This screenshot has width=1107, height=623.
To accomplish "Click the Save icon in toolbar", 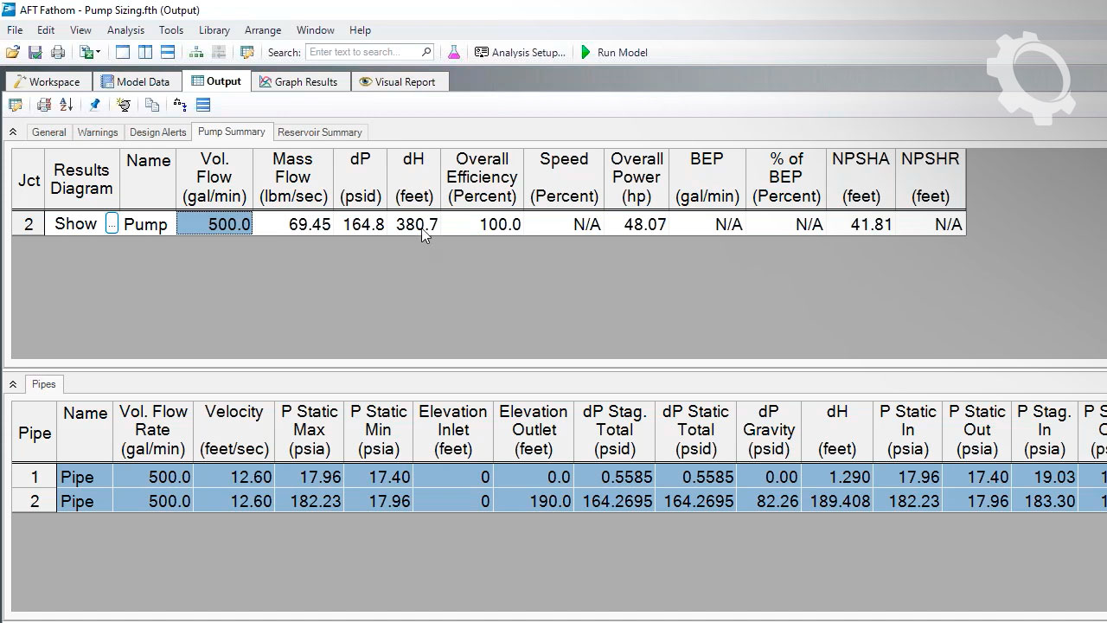I will point(35,53).
